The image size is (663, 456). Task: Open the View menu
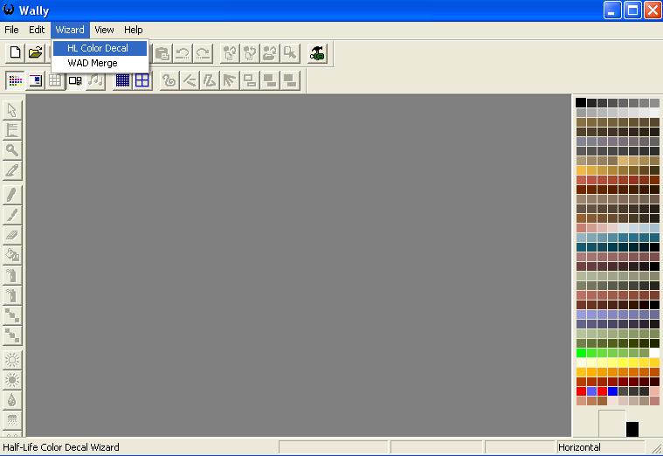pos(104,30)
